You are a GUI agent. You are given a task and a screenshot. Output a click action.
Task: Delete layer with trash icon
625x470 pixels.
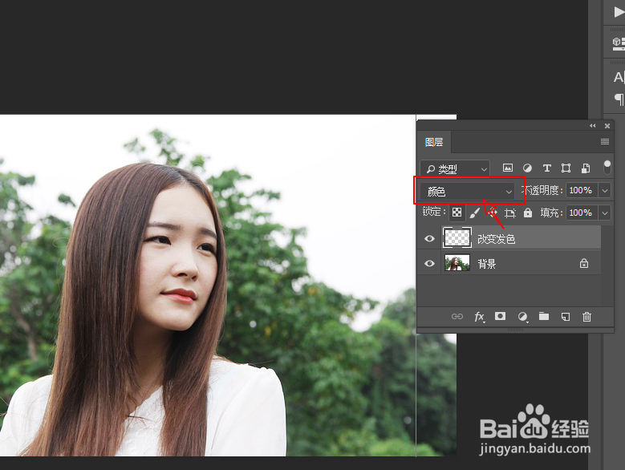(x=586, y=317)
